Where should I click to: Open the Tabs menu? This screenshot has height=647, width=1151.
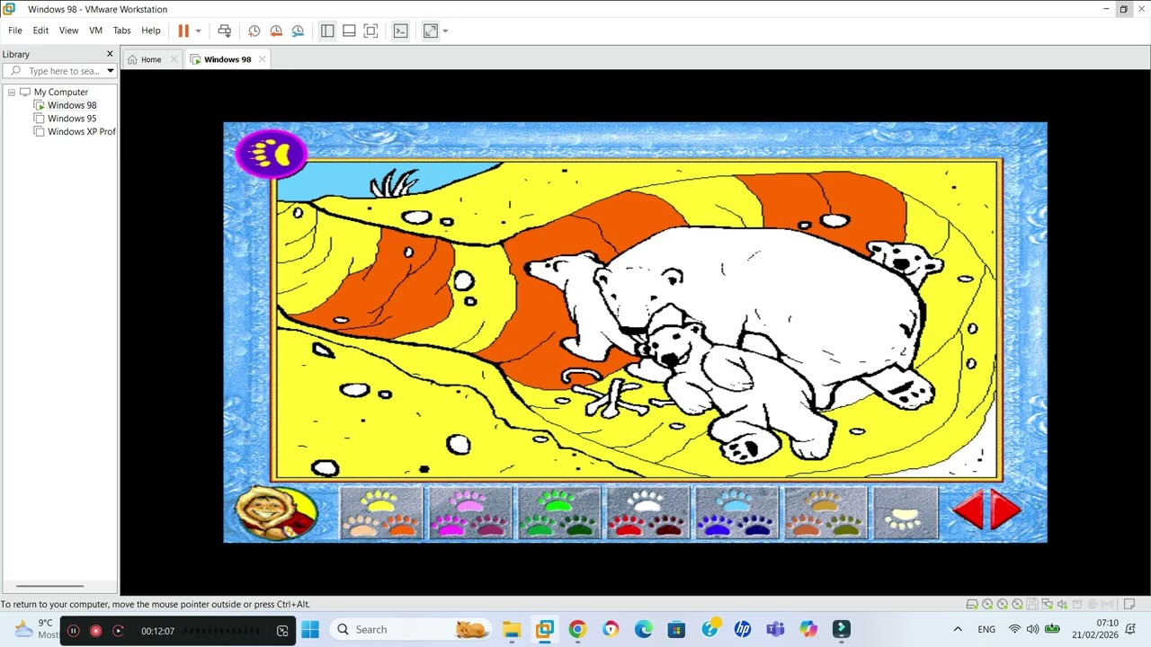[x=121, y=31]
